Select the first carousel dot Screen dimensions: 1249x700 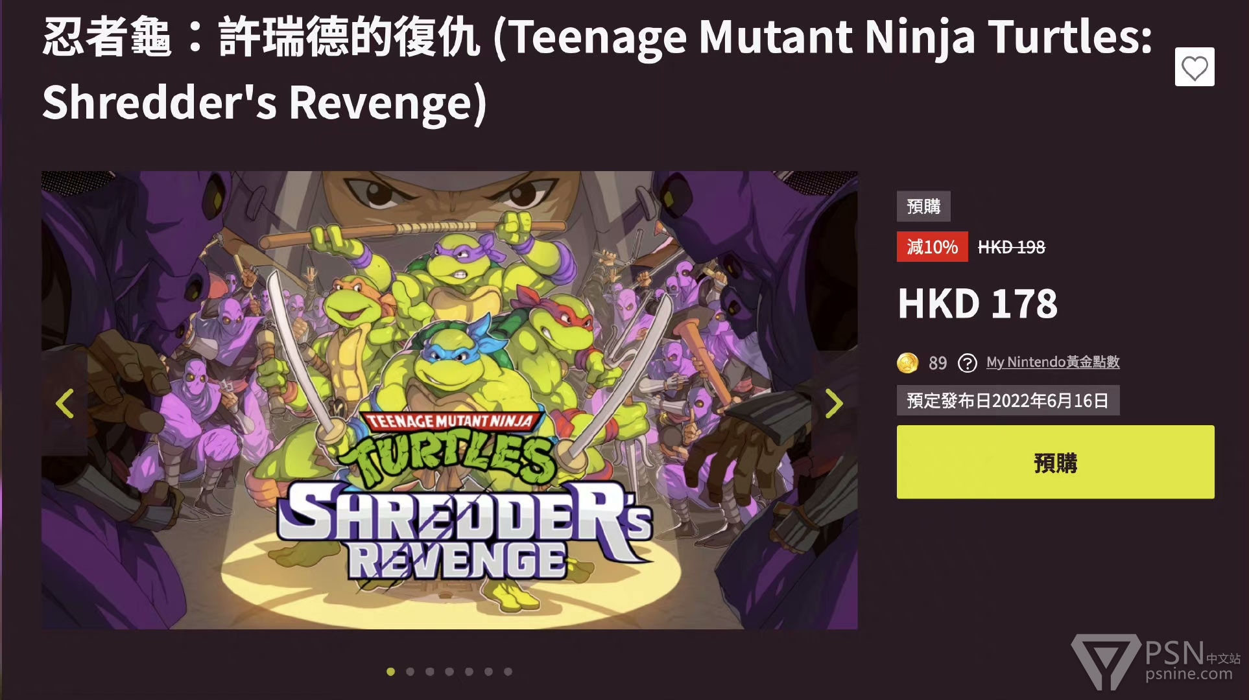click(390, 671)
